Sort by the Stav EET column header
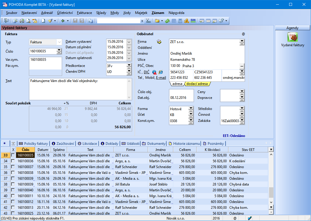 tap(248, 150)
